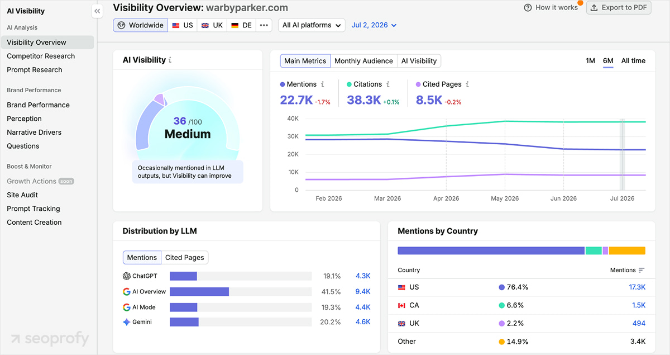Toggle the Cited Pages series legend dot
Viewport: 670px width, 355px height.
[418, 84]
